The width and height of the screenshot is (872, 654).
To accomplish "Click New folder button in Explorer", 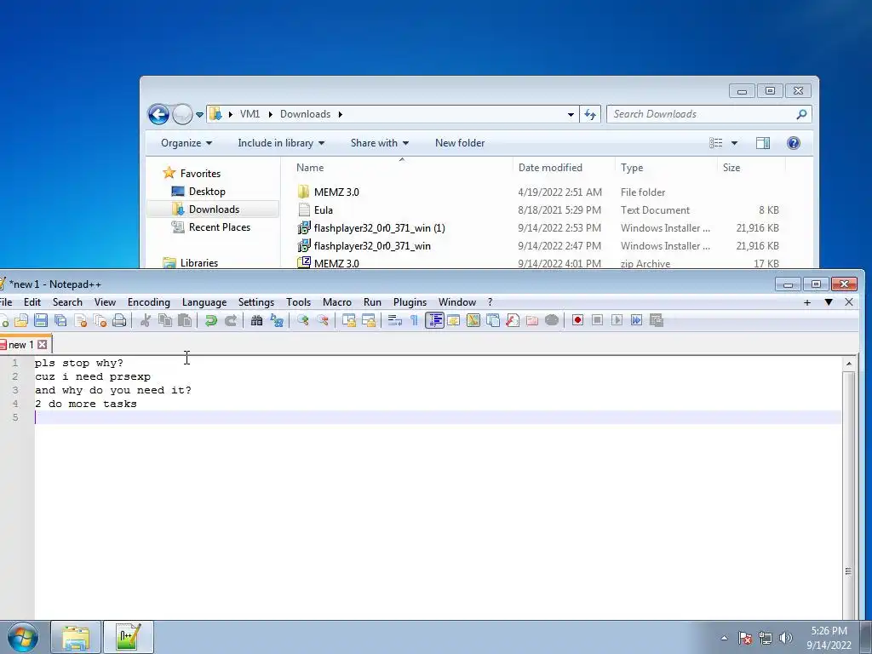I will click(x=460, y=143).
